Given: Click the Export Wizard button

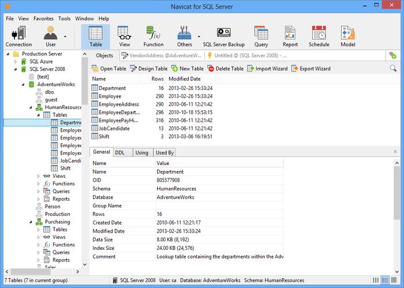Looking at the screenshot, I should pyautogui.click(x=311, y=69).
